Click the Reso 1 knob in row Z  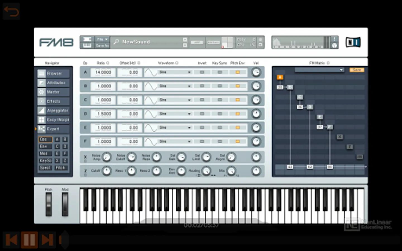click(x=131, y=171)
